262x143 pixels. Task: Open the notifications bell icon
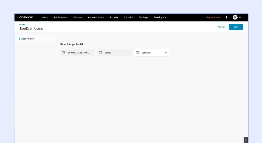[x=226, y=17]
